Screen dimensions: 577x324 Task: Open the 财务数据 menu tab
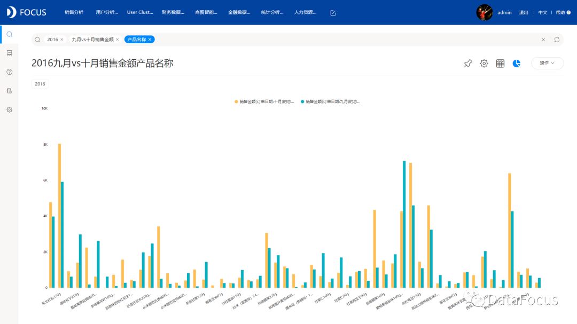pyautogui.click(x=173, y=12)
